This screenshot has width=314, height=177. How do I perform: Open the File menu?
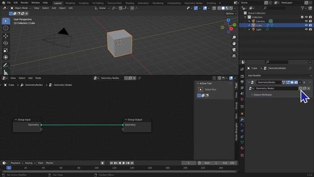[x=9, y=3]
